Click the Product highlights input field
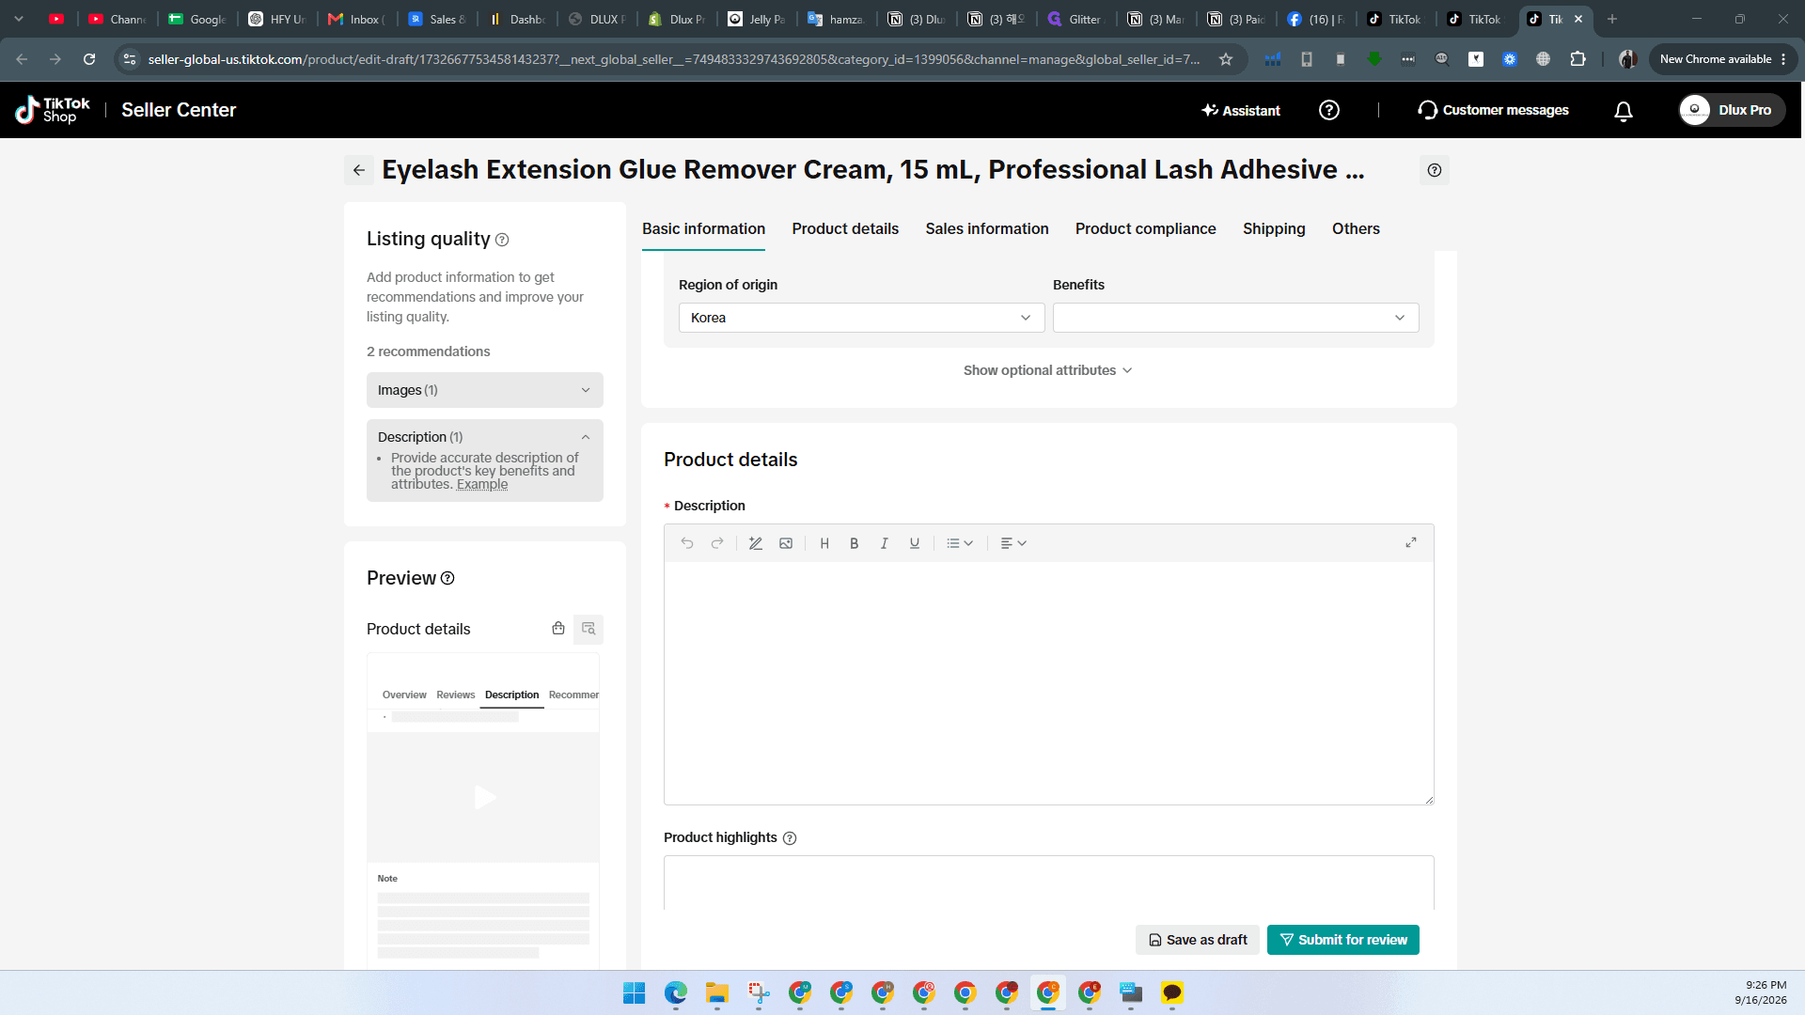Screen dimensions: 1805x1015 pos(1049,882)
